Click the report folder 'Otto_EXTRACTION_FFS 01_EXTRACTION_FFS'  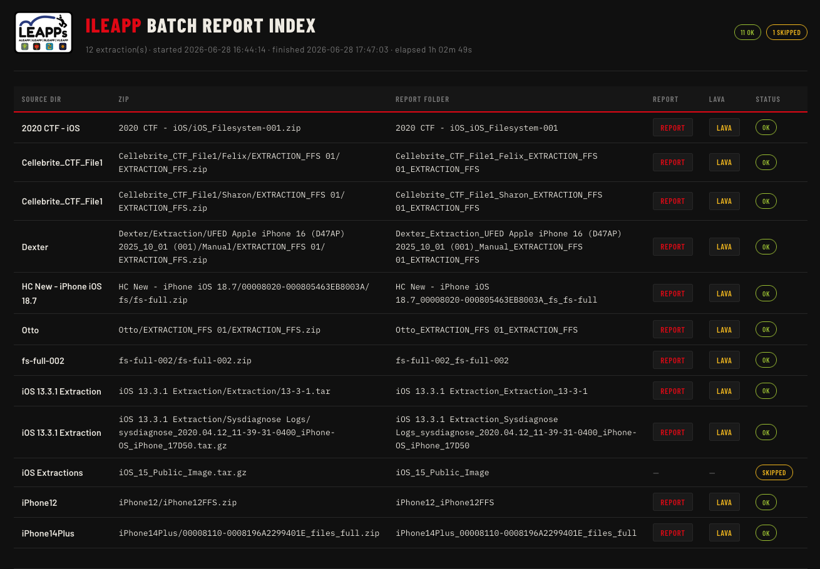[487, 330]
